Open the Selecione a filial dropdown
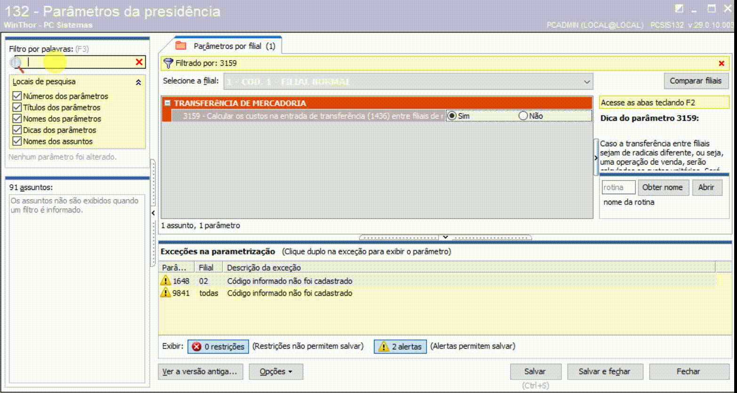Viewport: 737px width, 393px height. 587,81
